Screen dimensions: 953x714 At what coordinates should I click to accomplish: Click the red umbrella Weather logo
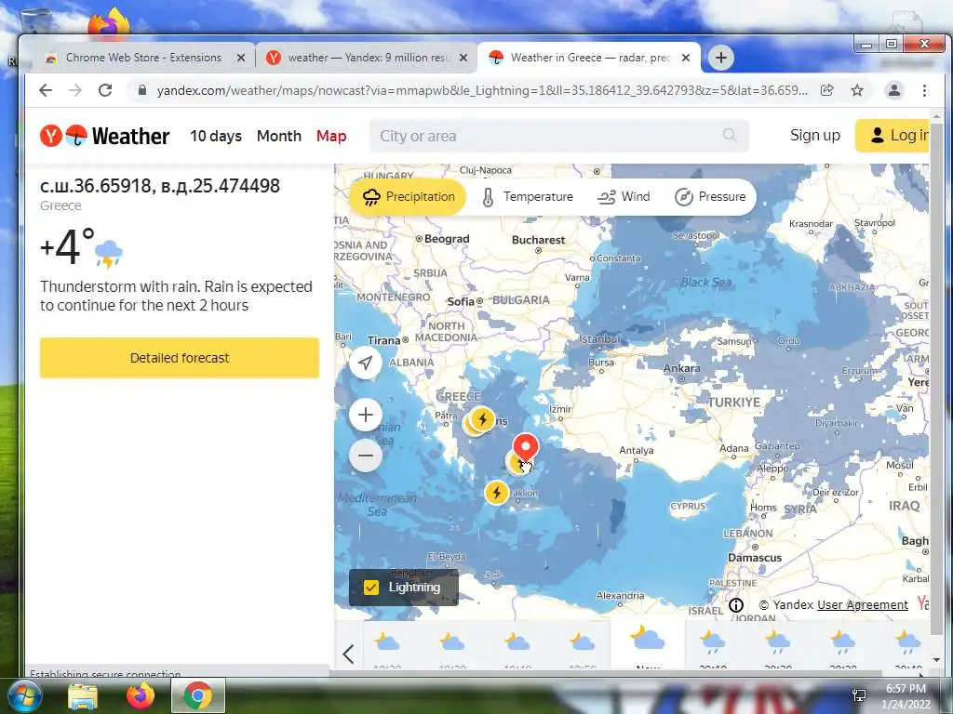coord(76,136)
